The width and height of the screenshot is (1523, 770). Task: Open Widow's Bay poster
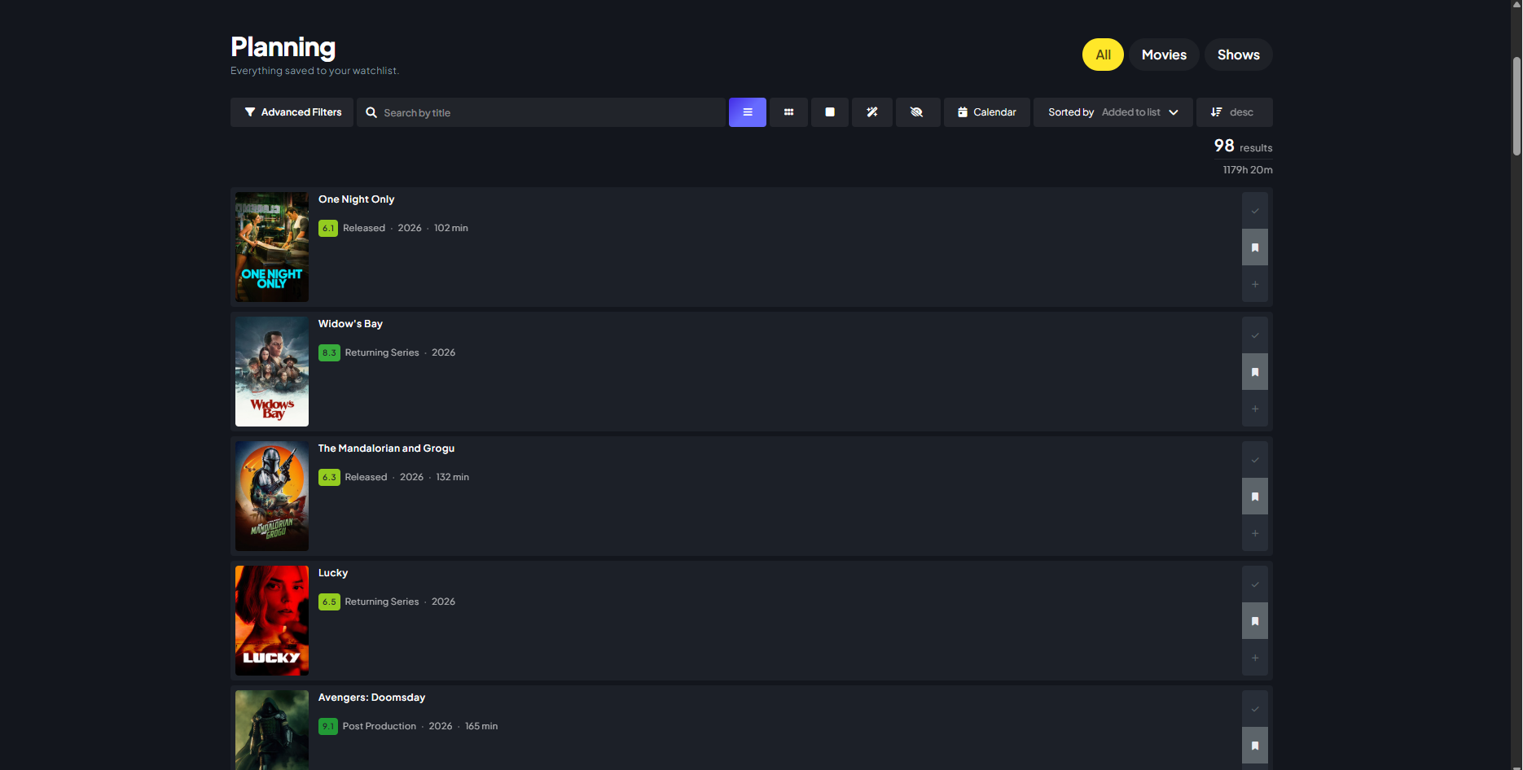click(x=272, y=372)
